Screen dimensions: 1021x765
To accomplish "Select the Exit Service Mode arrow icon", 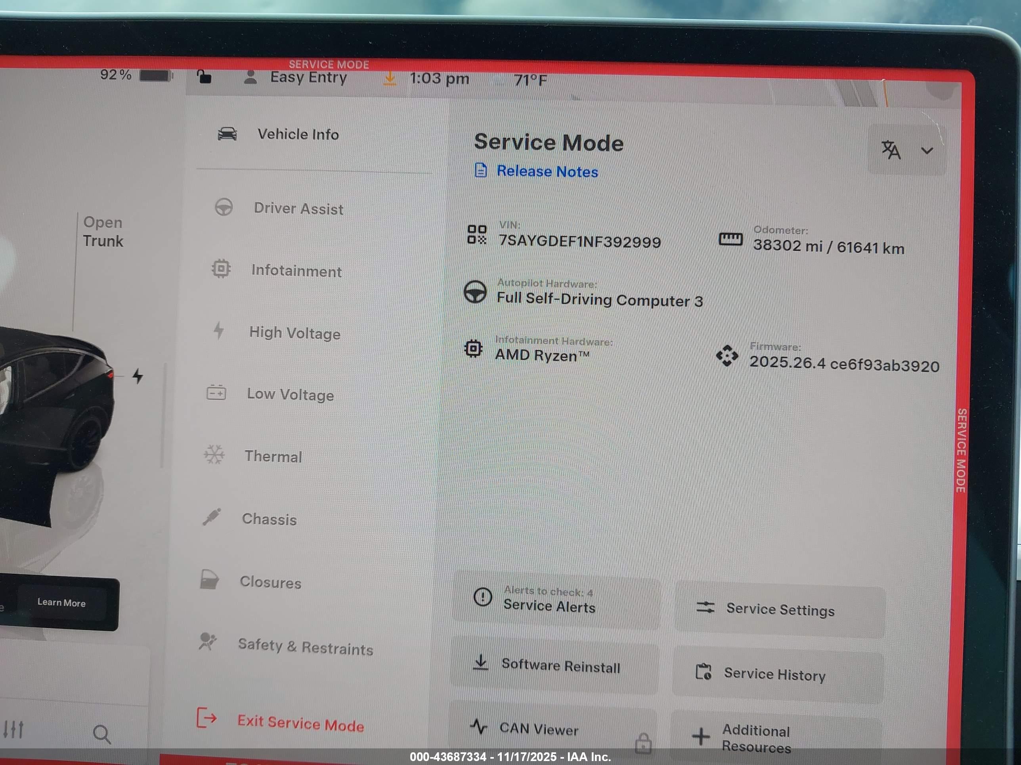I will [x=206, y=718].
